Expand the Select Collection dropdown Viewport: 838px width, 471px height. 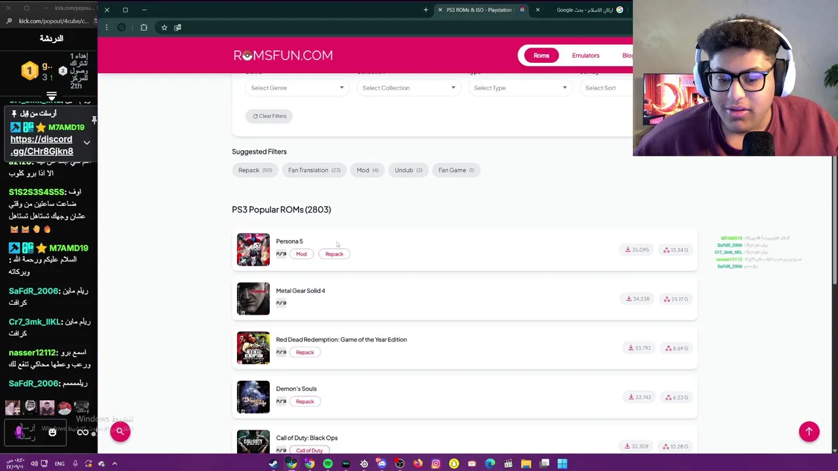pyautogui.click(x=409, y=88)
